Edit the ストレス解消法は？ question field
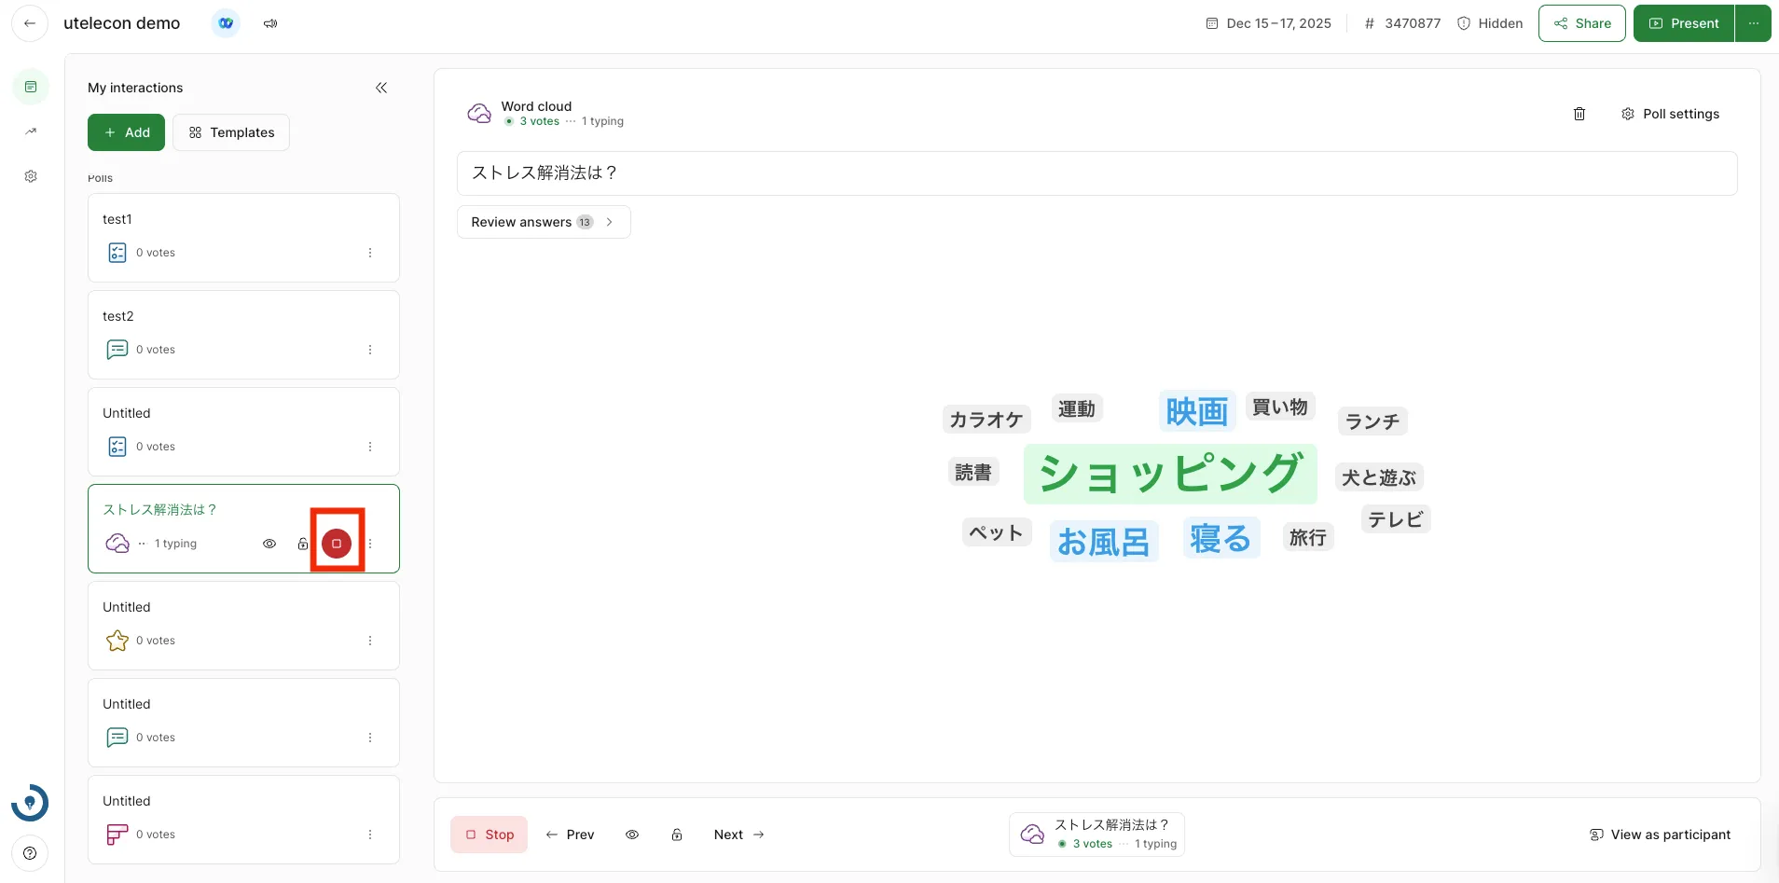This screenshot has height=883, width=1779. pos(1096,173)
